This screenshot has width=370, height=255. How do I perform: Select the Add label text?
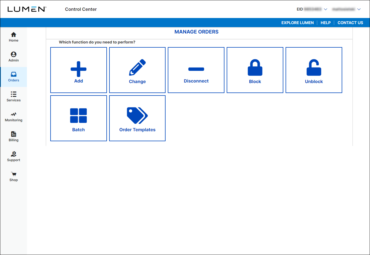point(79,81)
